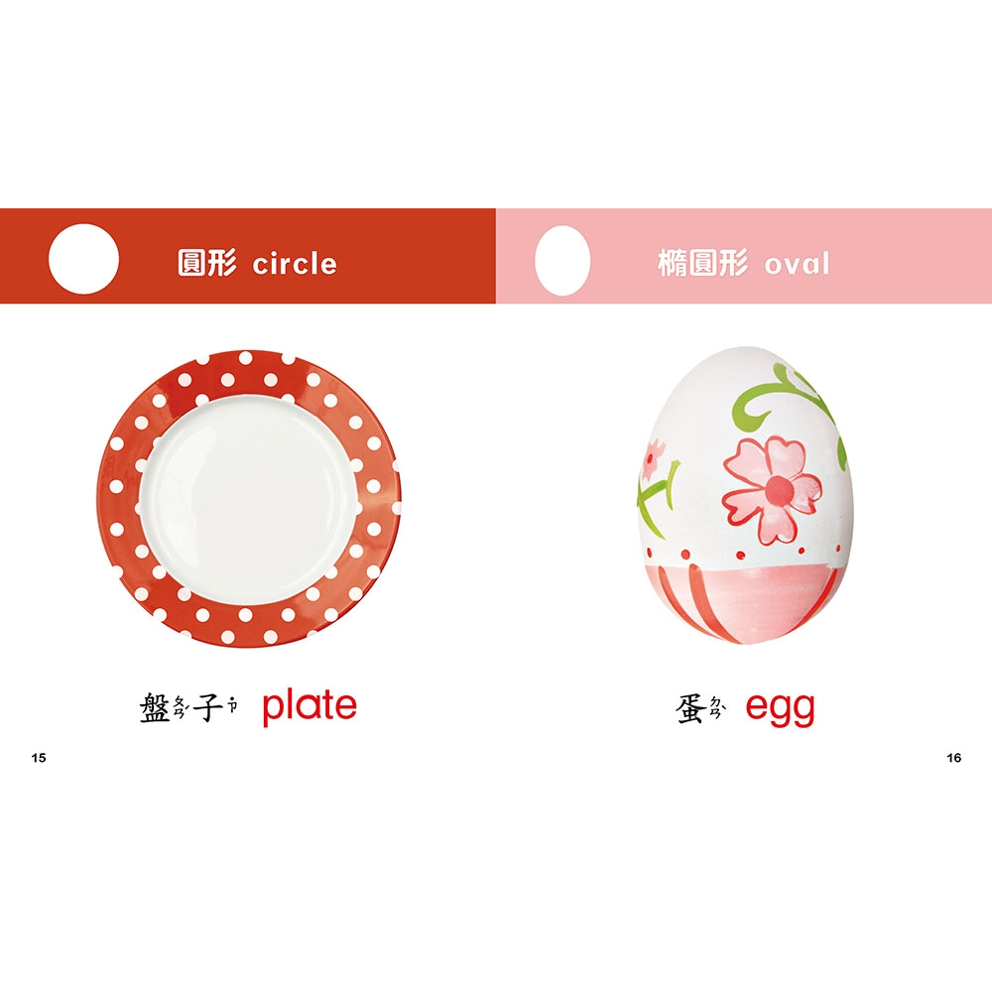Click the 橢圓形 oval heading text
Screen dimensions: 992x992
743,263
